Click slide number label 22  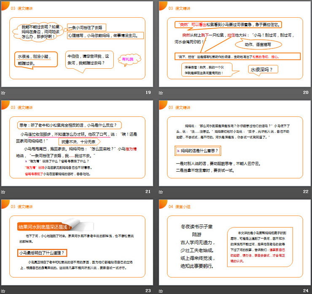pyautogui.click(x=306, y=192)
